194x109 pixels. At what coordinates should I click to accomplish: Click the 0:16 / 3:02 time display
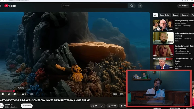(29, 94)
